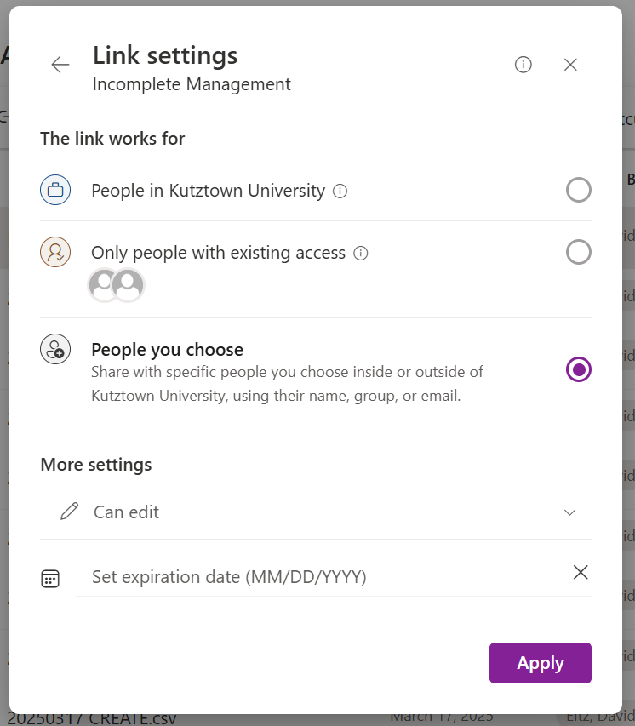Select Only people with existing access
The image size is (635, 726).
point(579,252)
